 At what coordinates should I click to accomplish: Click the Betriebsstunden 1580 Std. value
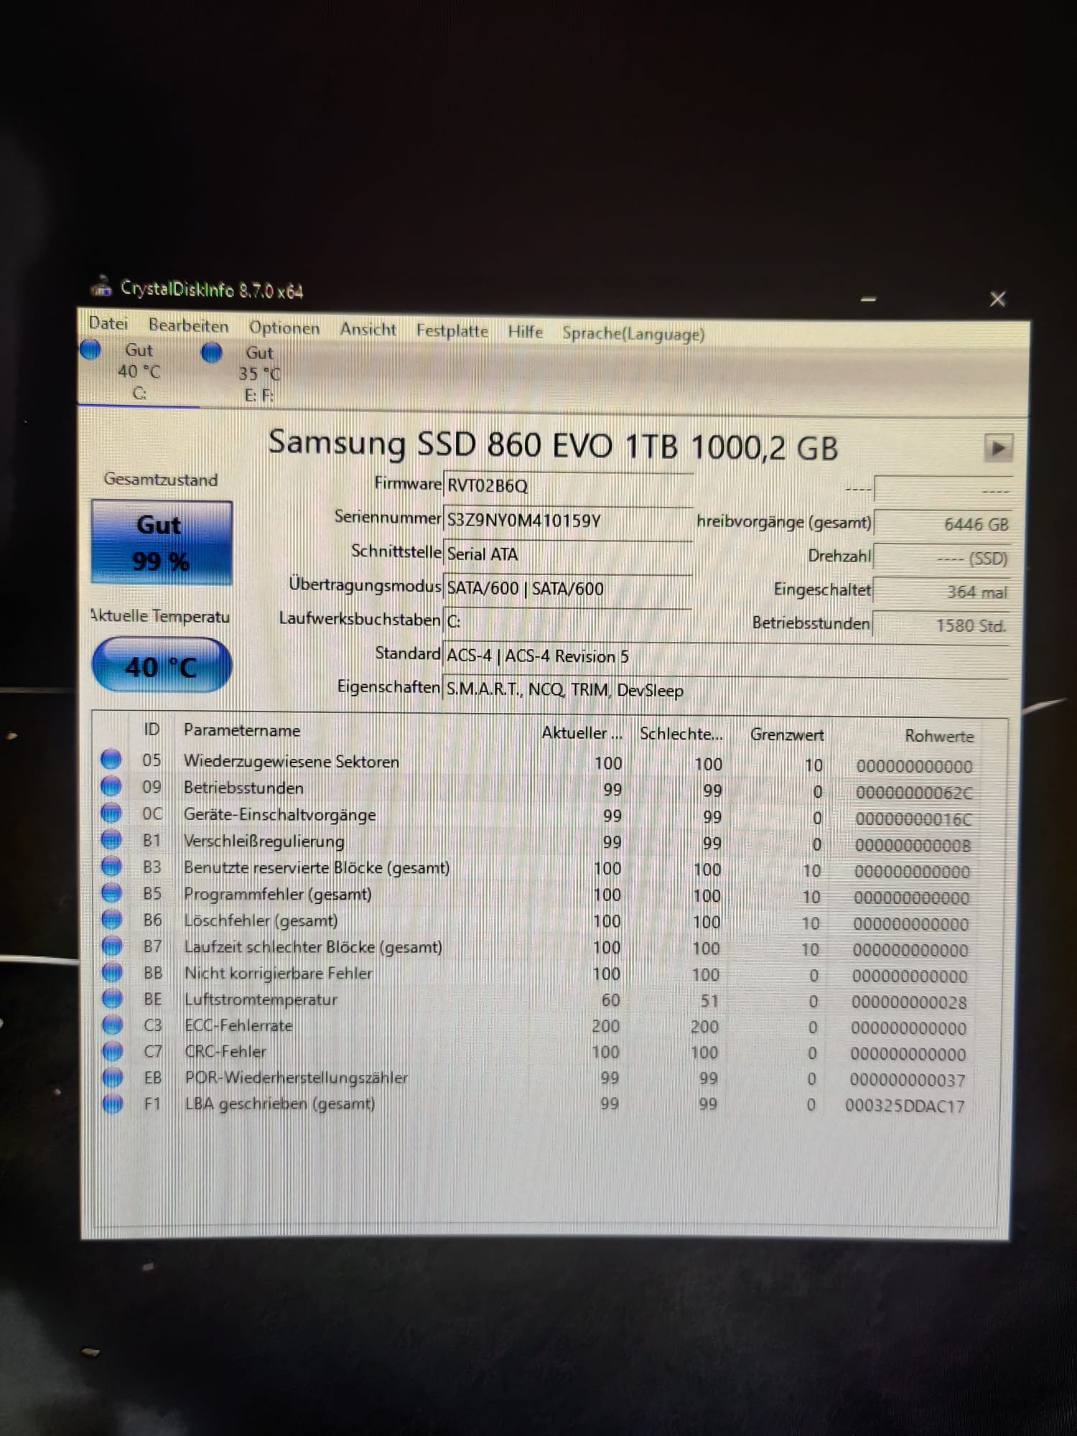pyautogui.click(x=941, y=625)
